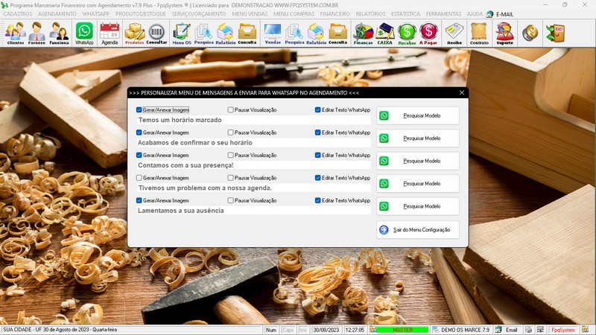Image resolution: width=596 pixels, height=335 pixels.
Task: Click the CAIXA cash register icon
Action: pyautogui.click(x=385, y=33)
